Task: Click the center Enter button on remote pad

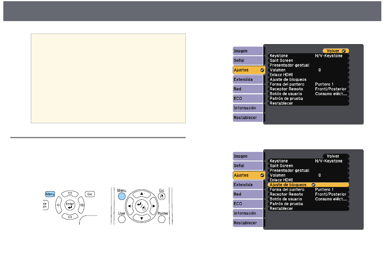Action: pyautogui.click(x=142, y=206)
